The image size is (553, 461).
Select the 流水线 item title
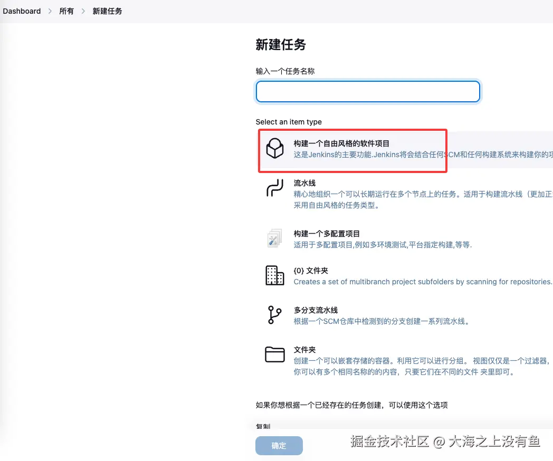coord(304,183)
